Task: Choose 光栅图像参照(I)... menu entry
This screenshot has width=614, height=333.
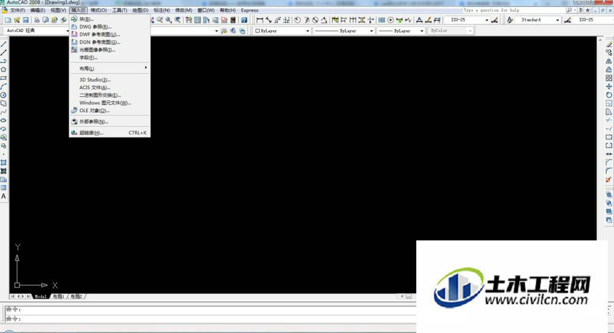Action: pos(109,50)
